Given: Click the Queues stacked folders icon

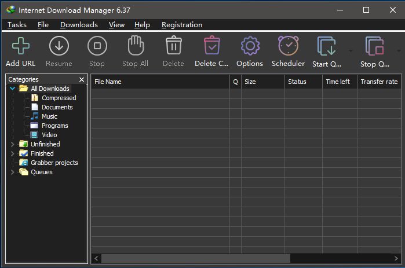Looking at the screenshot, I should click(24, 172).
